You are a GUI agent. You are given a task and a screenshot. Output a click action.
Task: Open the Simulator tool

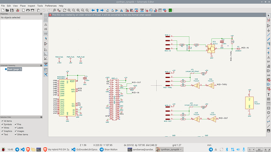pos(151,10)
